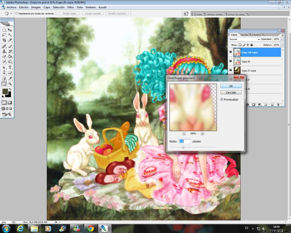291x233 pixels.
Task: Click Cancelar in blur dialog
Action: pyautogui.click(x=231, y=93)
